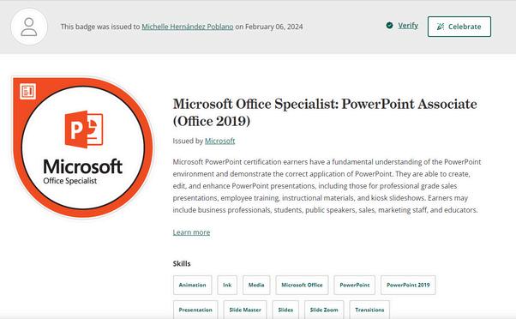Select the Slide Zoom skill tag

click(324, 310)
